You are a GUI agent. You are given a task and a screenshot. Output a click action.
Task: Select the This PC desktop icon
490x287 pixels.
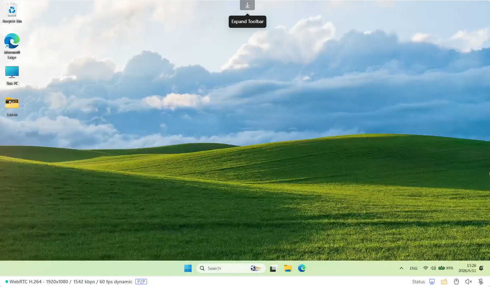(x=12, y=75)
